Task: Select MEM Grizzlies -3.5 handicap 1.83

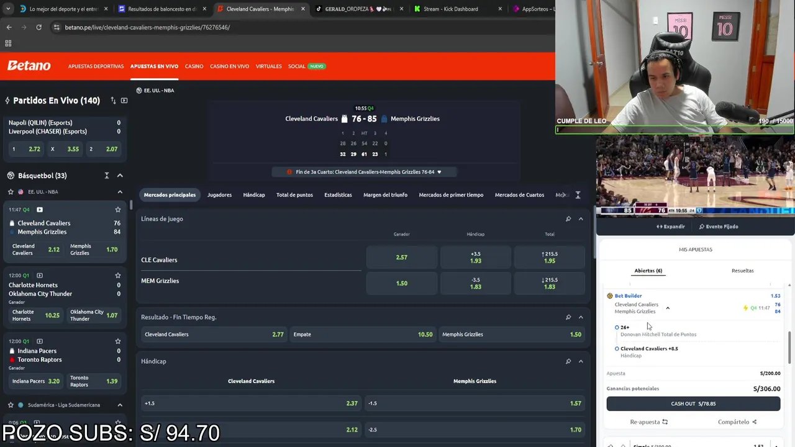Action: point(475,283)
